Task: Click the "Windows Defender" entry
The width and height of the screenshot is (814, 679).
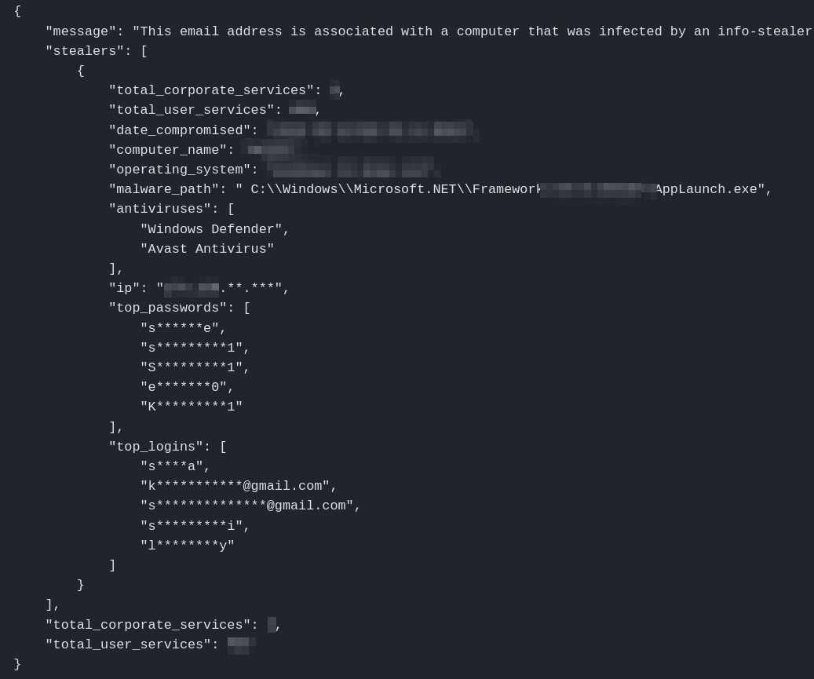Action: click(x=211, y=229)
